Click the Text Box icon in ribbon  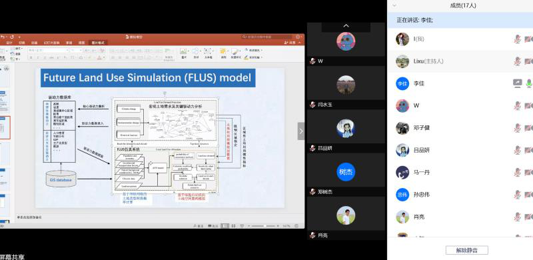[208, 53]
